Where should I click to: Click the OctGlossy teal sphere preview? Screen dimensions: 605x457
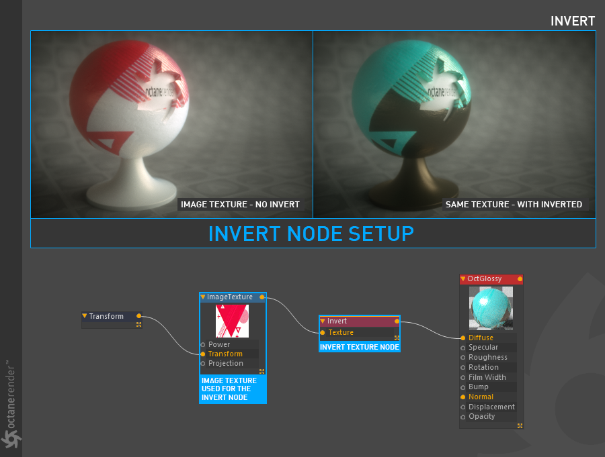coord(491,308)
